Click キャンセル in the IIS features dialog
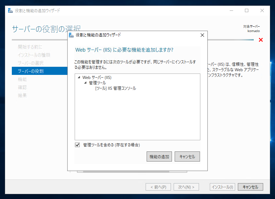Image resolution: width=275 pixels, height=199 pixels. click(187, 157)
